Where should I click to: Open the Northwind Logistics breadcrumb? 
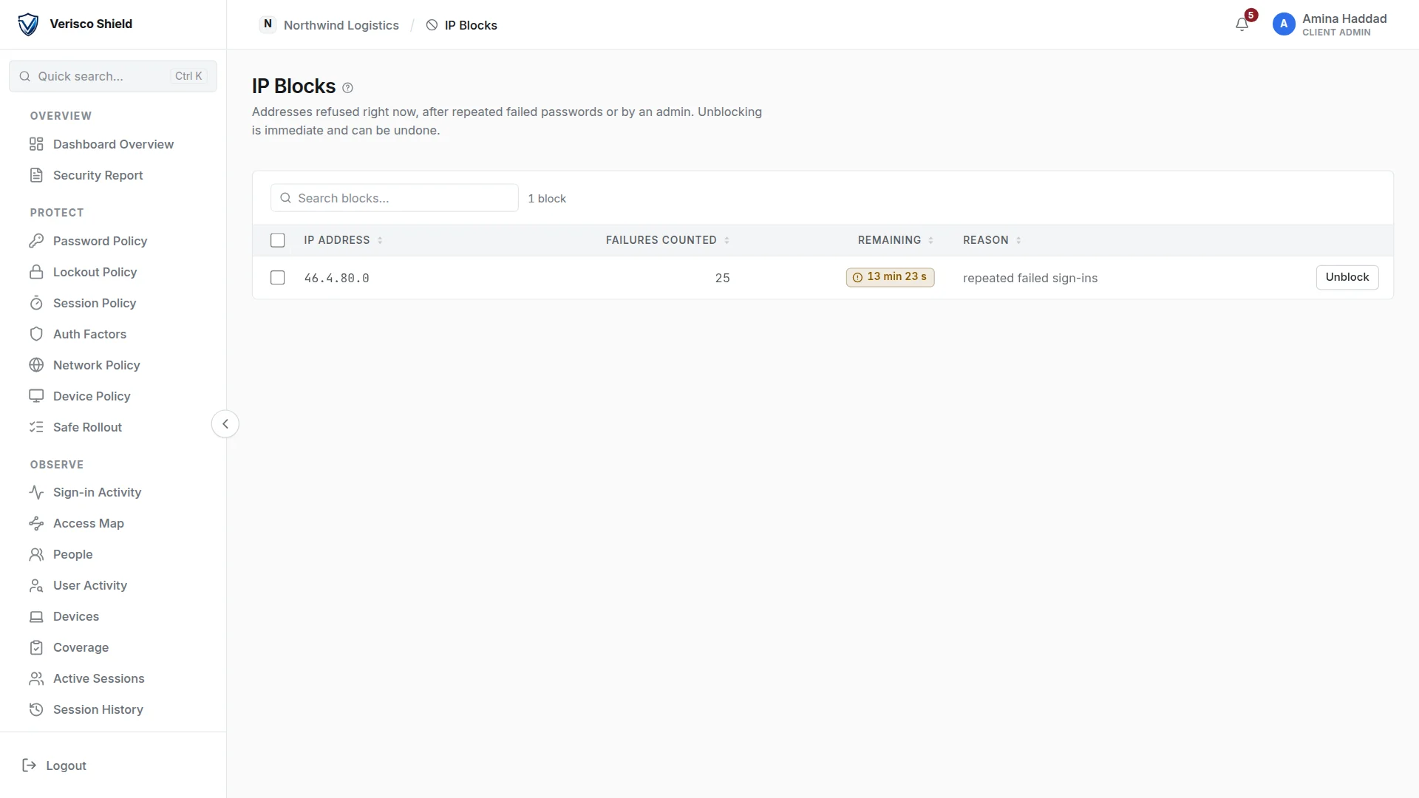coord(330,25)
